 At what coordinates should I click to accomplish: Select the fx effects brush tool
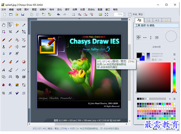coord(17,40)
